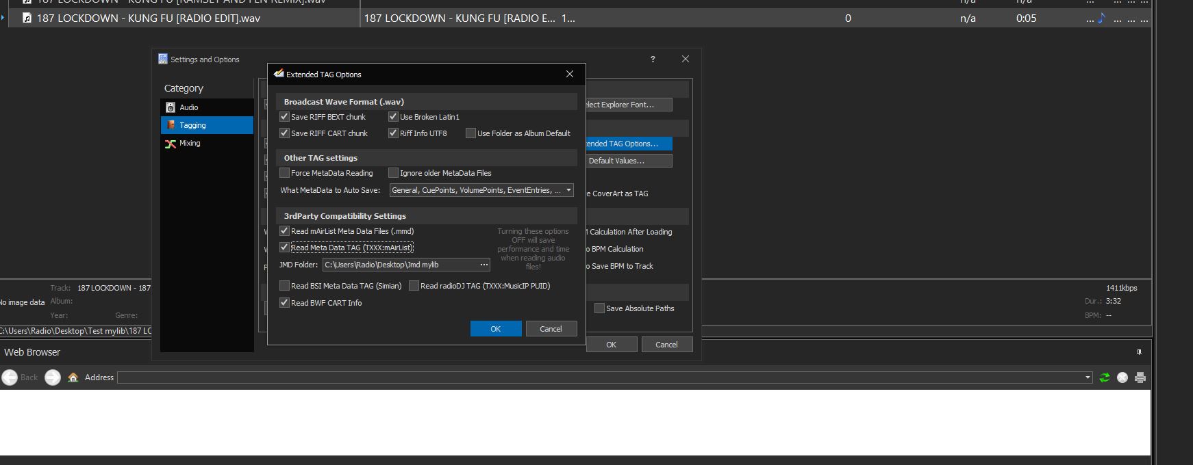Cancel the Extended TAG Options dialog
Screen dimensions: 1193x465
(x=551, y=329)
